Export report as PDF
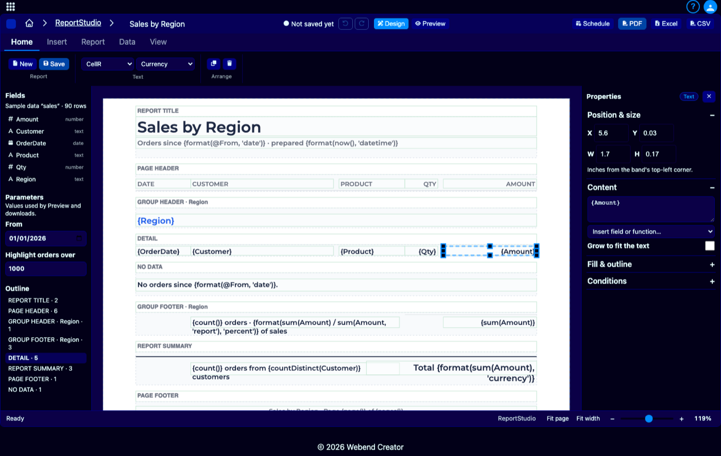721x456 pixels. 632,24
